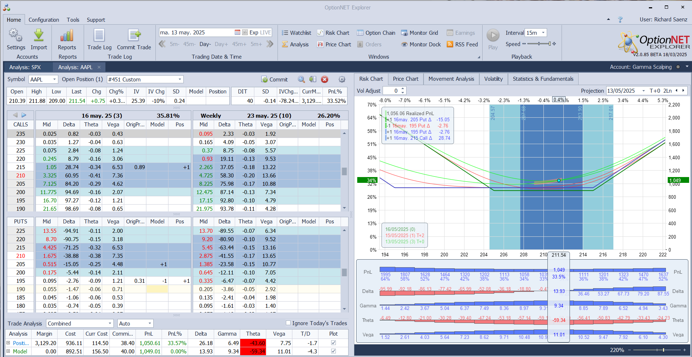This screenshot has height=357, width=692.
Task: Click the Day- step back button
Action: point(205,44)
